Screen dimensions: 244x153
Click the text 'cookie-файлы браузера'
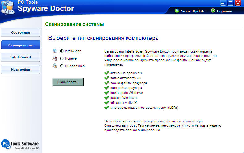[x=128, y=83]
